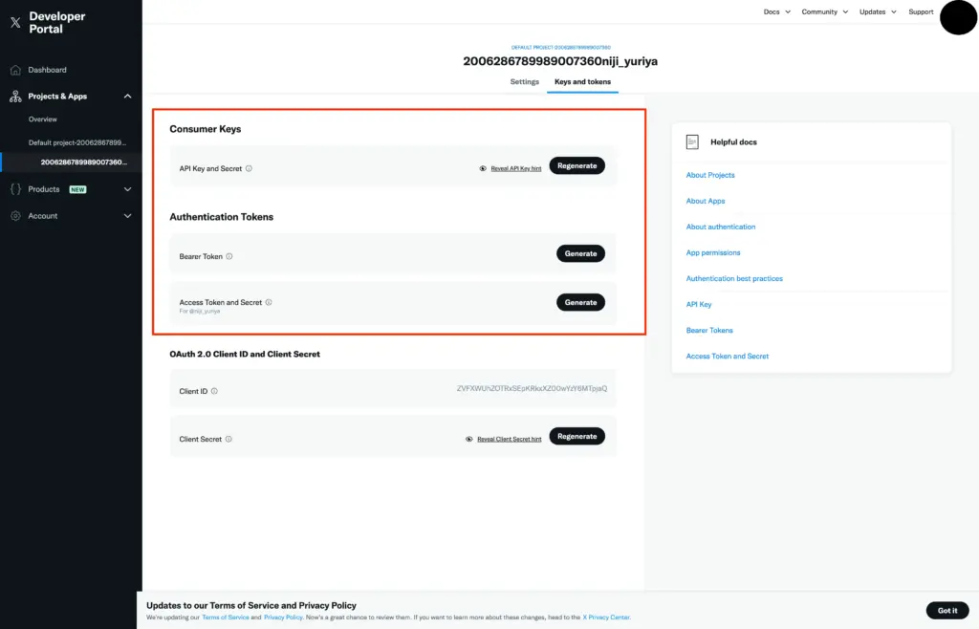The image size is (979, 629).
Task: Click info icon beside Client ID
Action: coord(214,391)
